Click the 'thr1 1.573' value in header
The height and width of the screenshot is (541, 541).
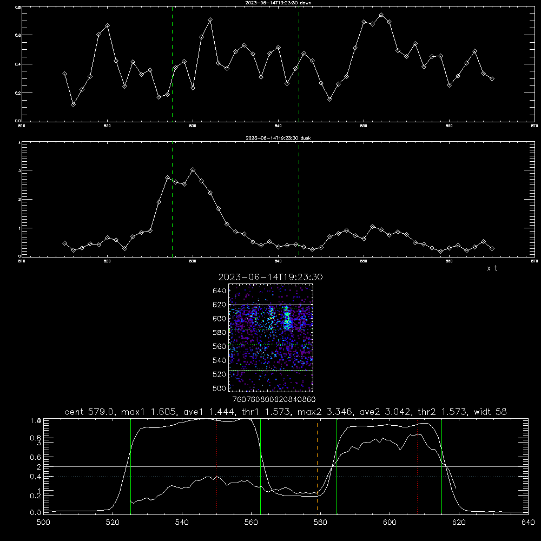(x=266, y=412)
